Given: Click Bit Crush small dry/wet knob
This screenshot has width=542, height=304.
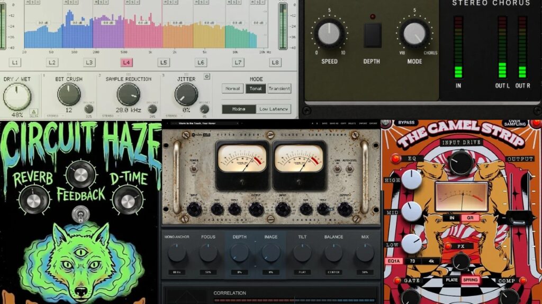Looking at the screenshot, I should [89, 109].
